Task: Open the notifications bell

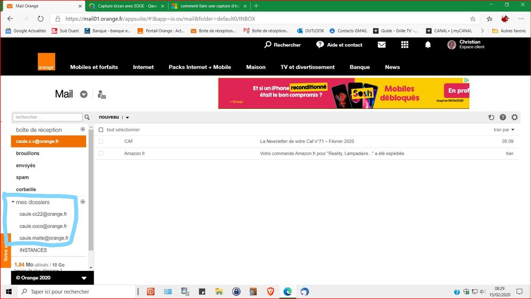Action: 428,45
